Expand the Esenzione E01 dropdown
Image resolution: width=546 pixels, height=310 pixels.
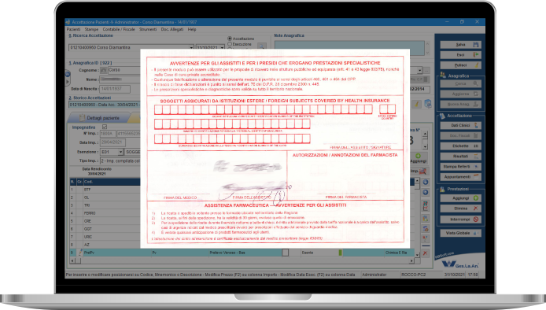tap(120, 152)
